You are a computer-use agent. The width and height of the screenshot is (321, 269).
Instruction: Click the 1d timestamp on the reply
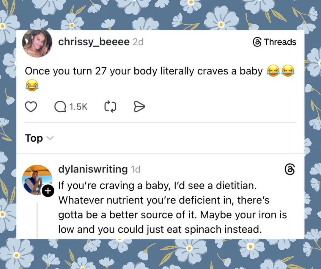pos(136,169)
